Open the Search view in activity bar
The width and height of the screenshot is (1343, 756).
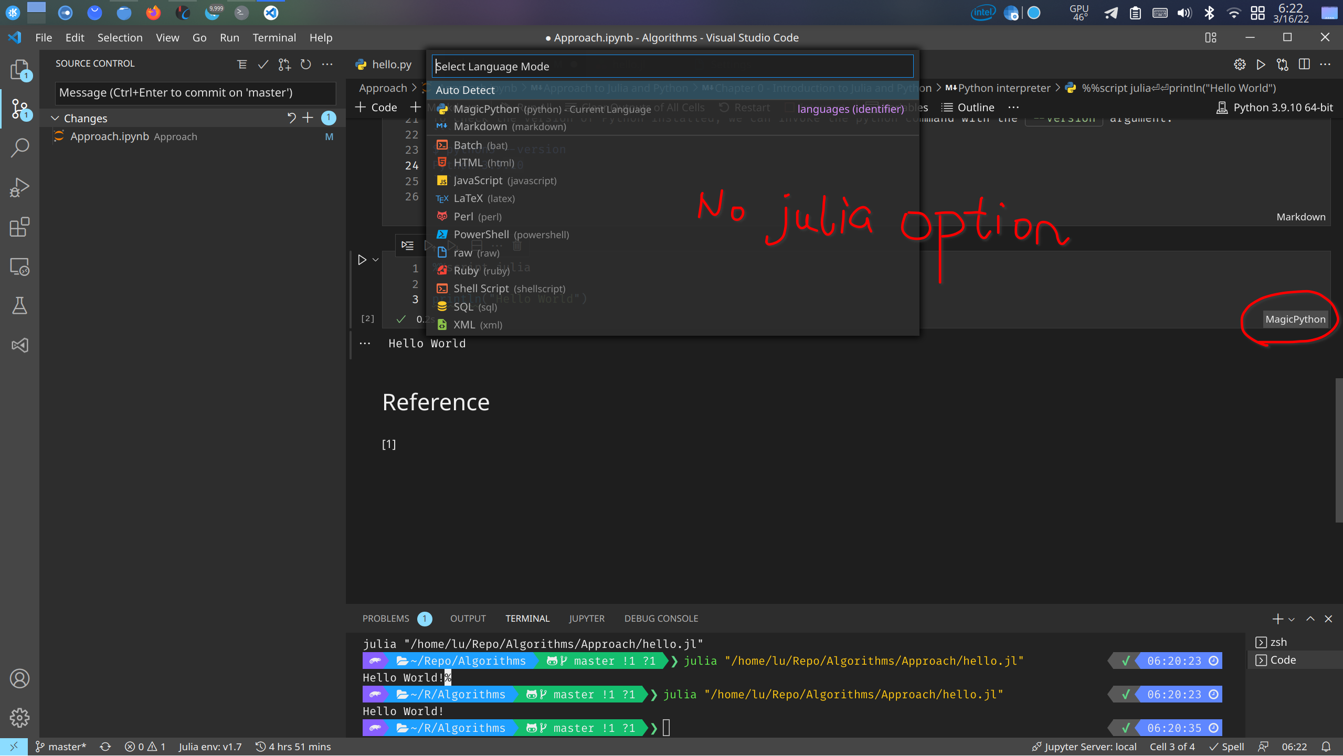pyautogui.click(x=19, y=148)
